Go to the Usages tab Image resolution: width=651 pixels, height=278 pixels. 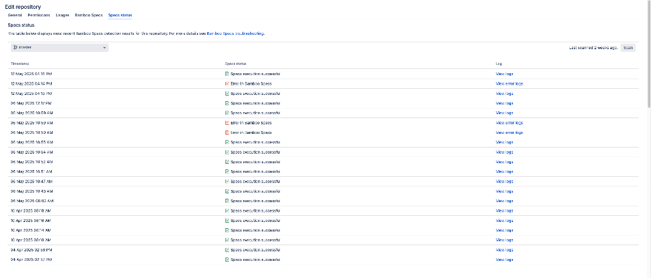(62, 15)
